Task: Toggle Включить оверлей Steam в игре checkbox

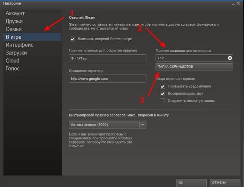Action: 73,39
